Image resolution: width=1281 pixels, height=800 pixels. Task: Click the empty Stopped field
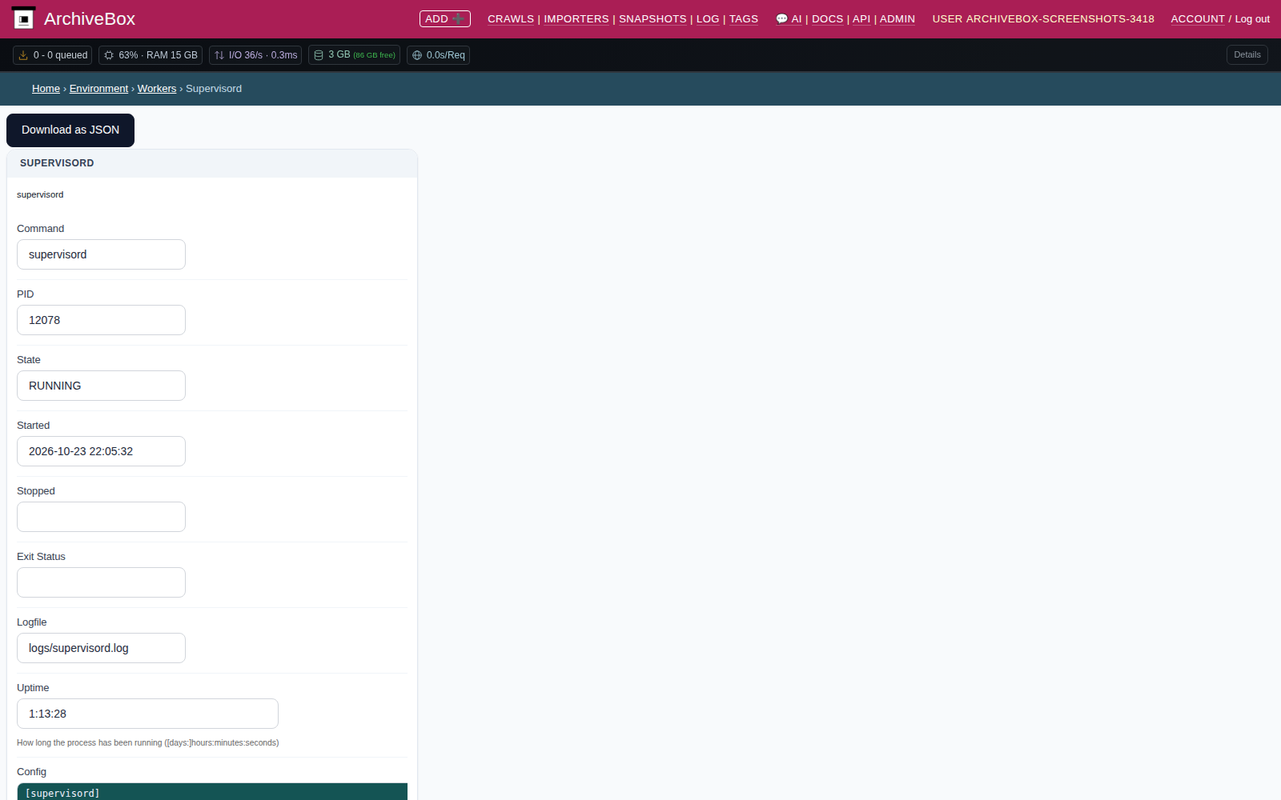click(101, 517)
